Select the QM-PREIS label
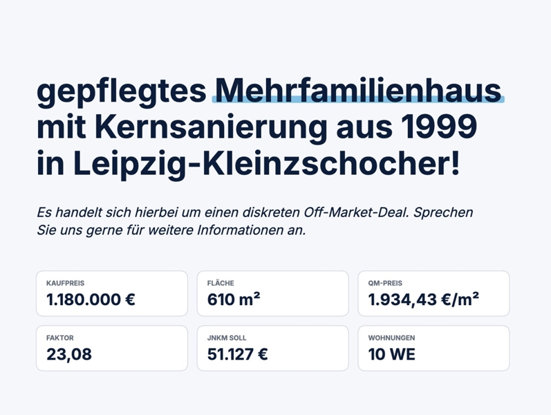The height and width of the screenshot is (415, 551). click(x=385, y=283)
